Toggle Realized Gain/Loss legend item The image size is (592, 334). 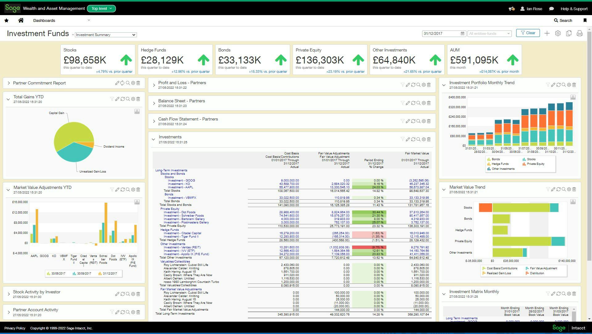click(498, 273)
